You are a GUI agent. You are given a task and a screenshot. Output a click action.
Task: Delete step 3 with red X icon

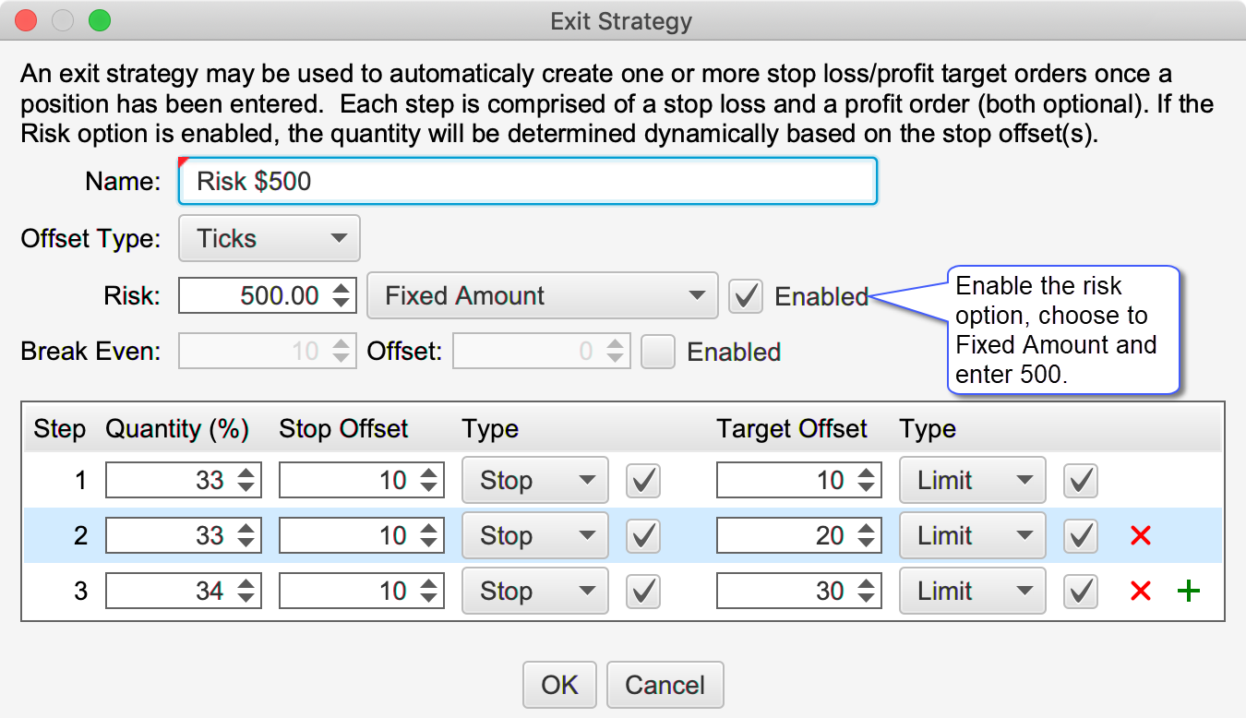coord(1140,591)
